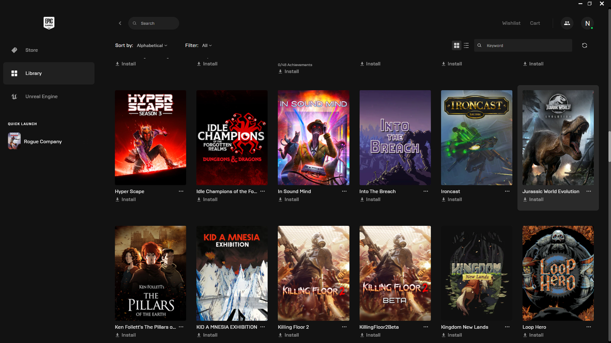
Task: Open the Loop Hero cover art
Action: 558,273
